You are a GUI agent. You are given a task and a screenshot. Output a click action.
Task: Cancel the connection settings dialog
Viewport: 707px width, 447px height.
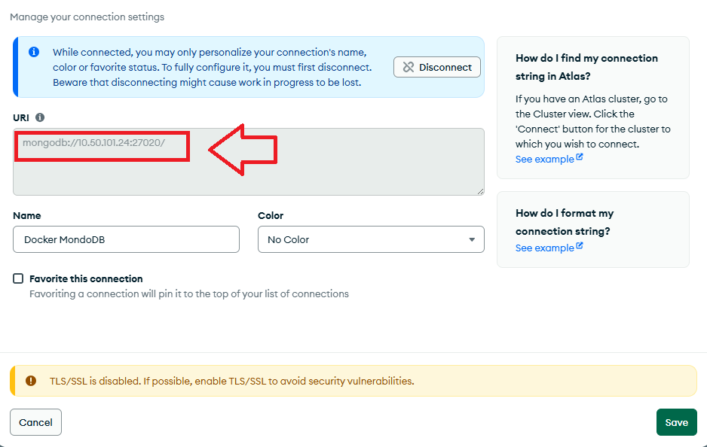(35, 422)
